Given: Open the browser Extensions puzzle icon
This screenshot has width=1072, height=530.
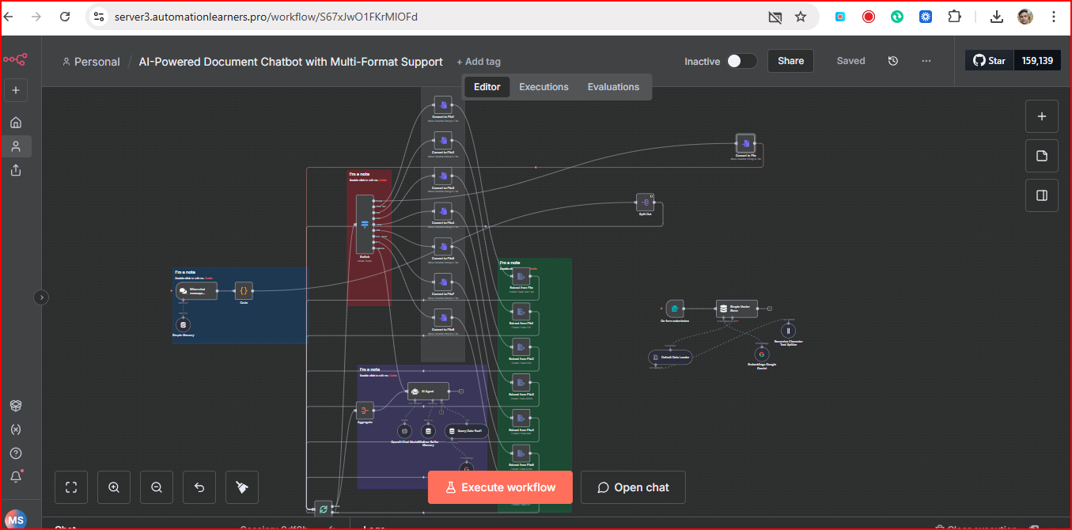Looking at the screenshot, I should pyautogui.click(x=954, y=17).
